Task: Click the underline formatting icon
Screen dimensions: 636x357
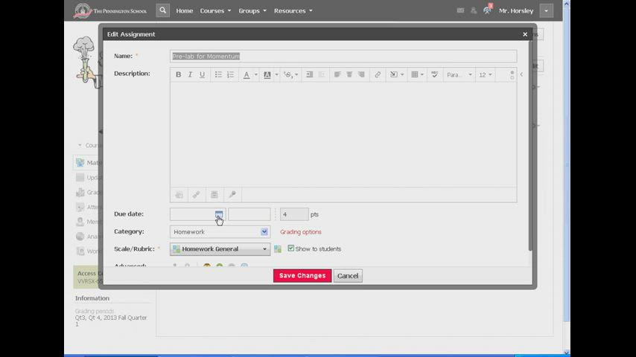Action: (x=202, y=74)
